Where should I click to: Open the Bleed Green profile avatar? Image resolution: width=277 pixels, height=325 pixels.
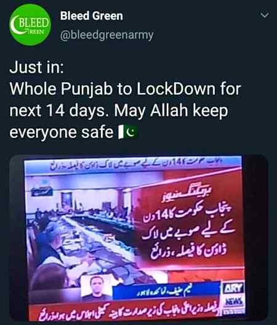[x=30, y=25]
